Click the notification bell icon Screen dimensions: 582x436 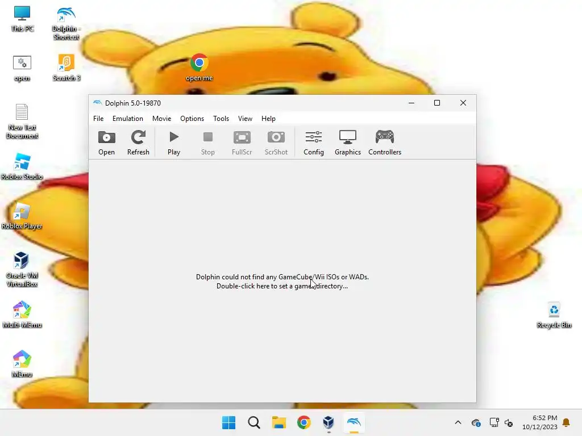point(567,422)
